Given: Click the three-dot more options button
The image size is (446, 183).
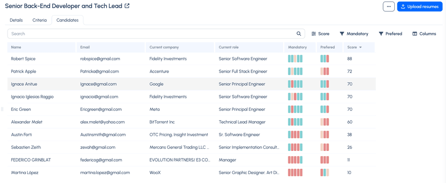Looking at the screenshot, I should (x=388, y=6).
